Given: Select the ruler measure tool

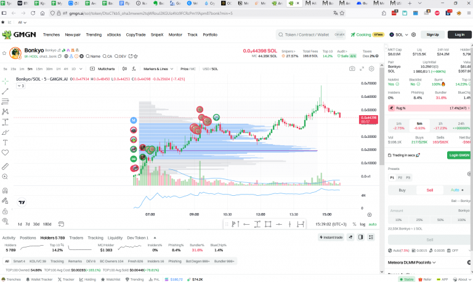Looking at the screenshot, I should click(x=5, y=166).
